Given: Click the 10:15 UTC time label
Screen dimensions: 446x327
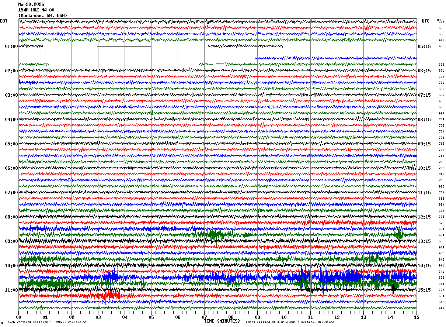Looking at the screenshot, I should [424, 168].
